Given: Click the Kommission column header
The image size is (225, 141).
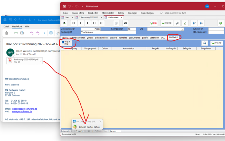Looking at the screenshot, I should [128, 49].
